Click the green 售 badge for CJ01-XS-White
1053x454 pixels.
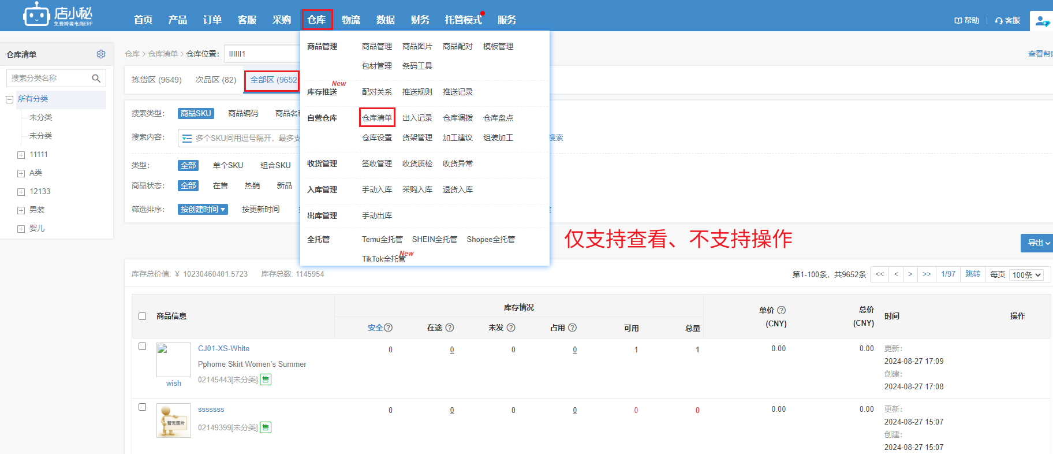coord(266,379)
